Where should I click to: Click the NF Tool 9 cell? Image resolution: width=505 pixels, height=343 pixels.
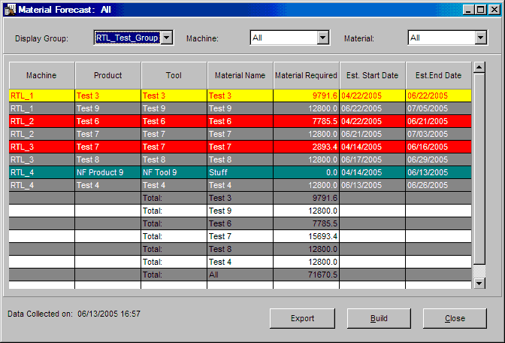[x=174, y=172]
